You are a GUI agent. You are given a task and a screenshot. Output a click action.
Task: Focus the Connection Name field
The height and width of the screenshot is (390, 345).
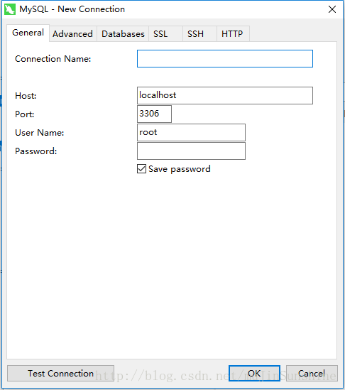click(225, 59)
